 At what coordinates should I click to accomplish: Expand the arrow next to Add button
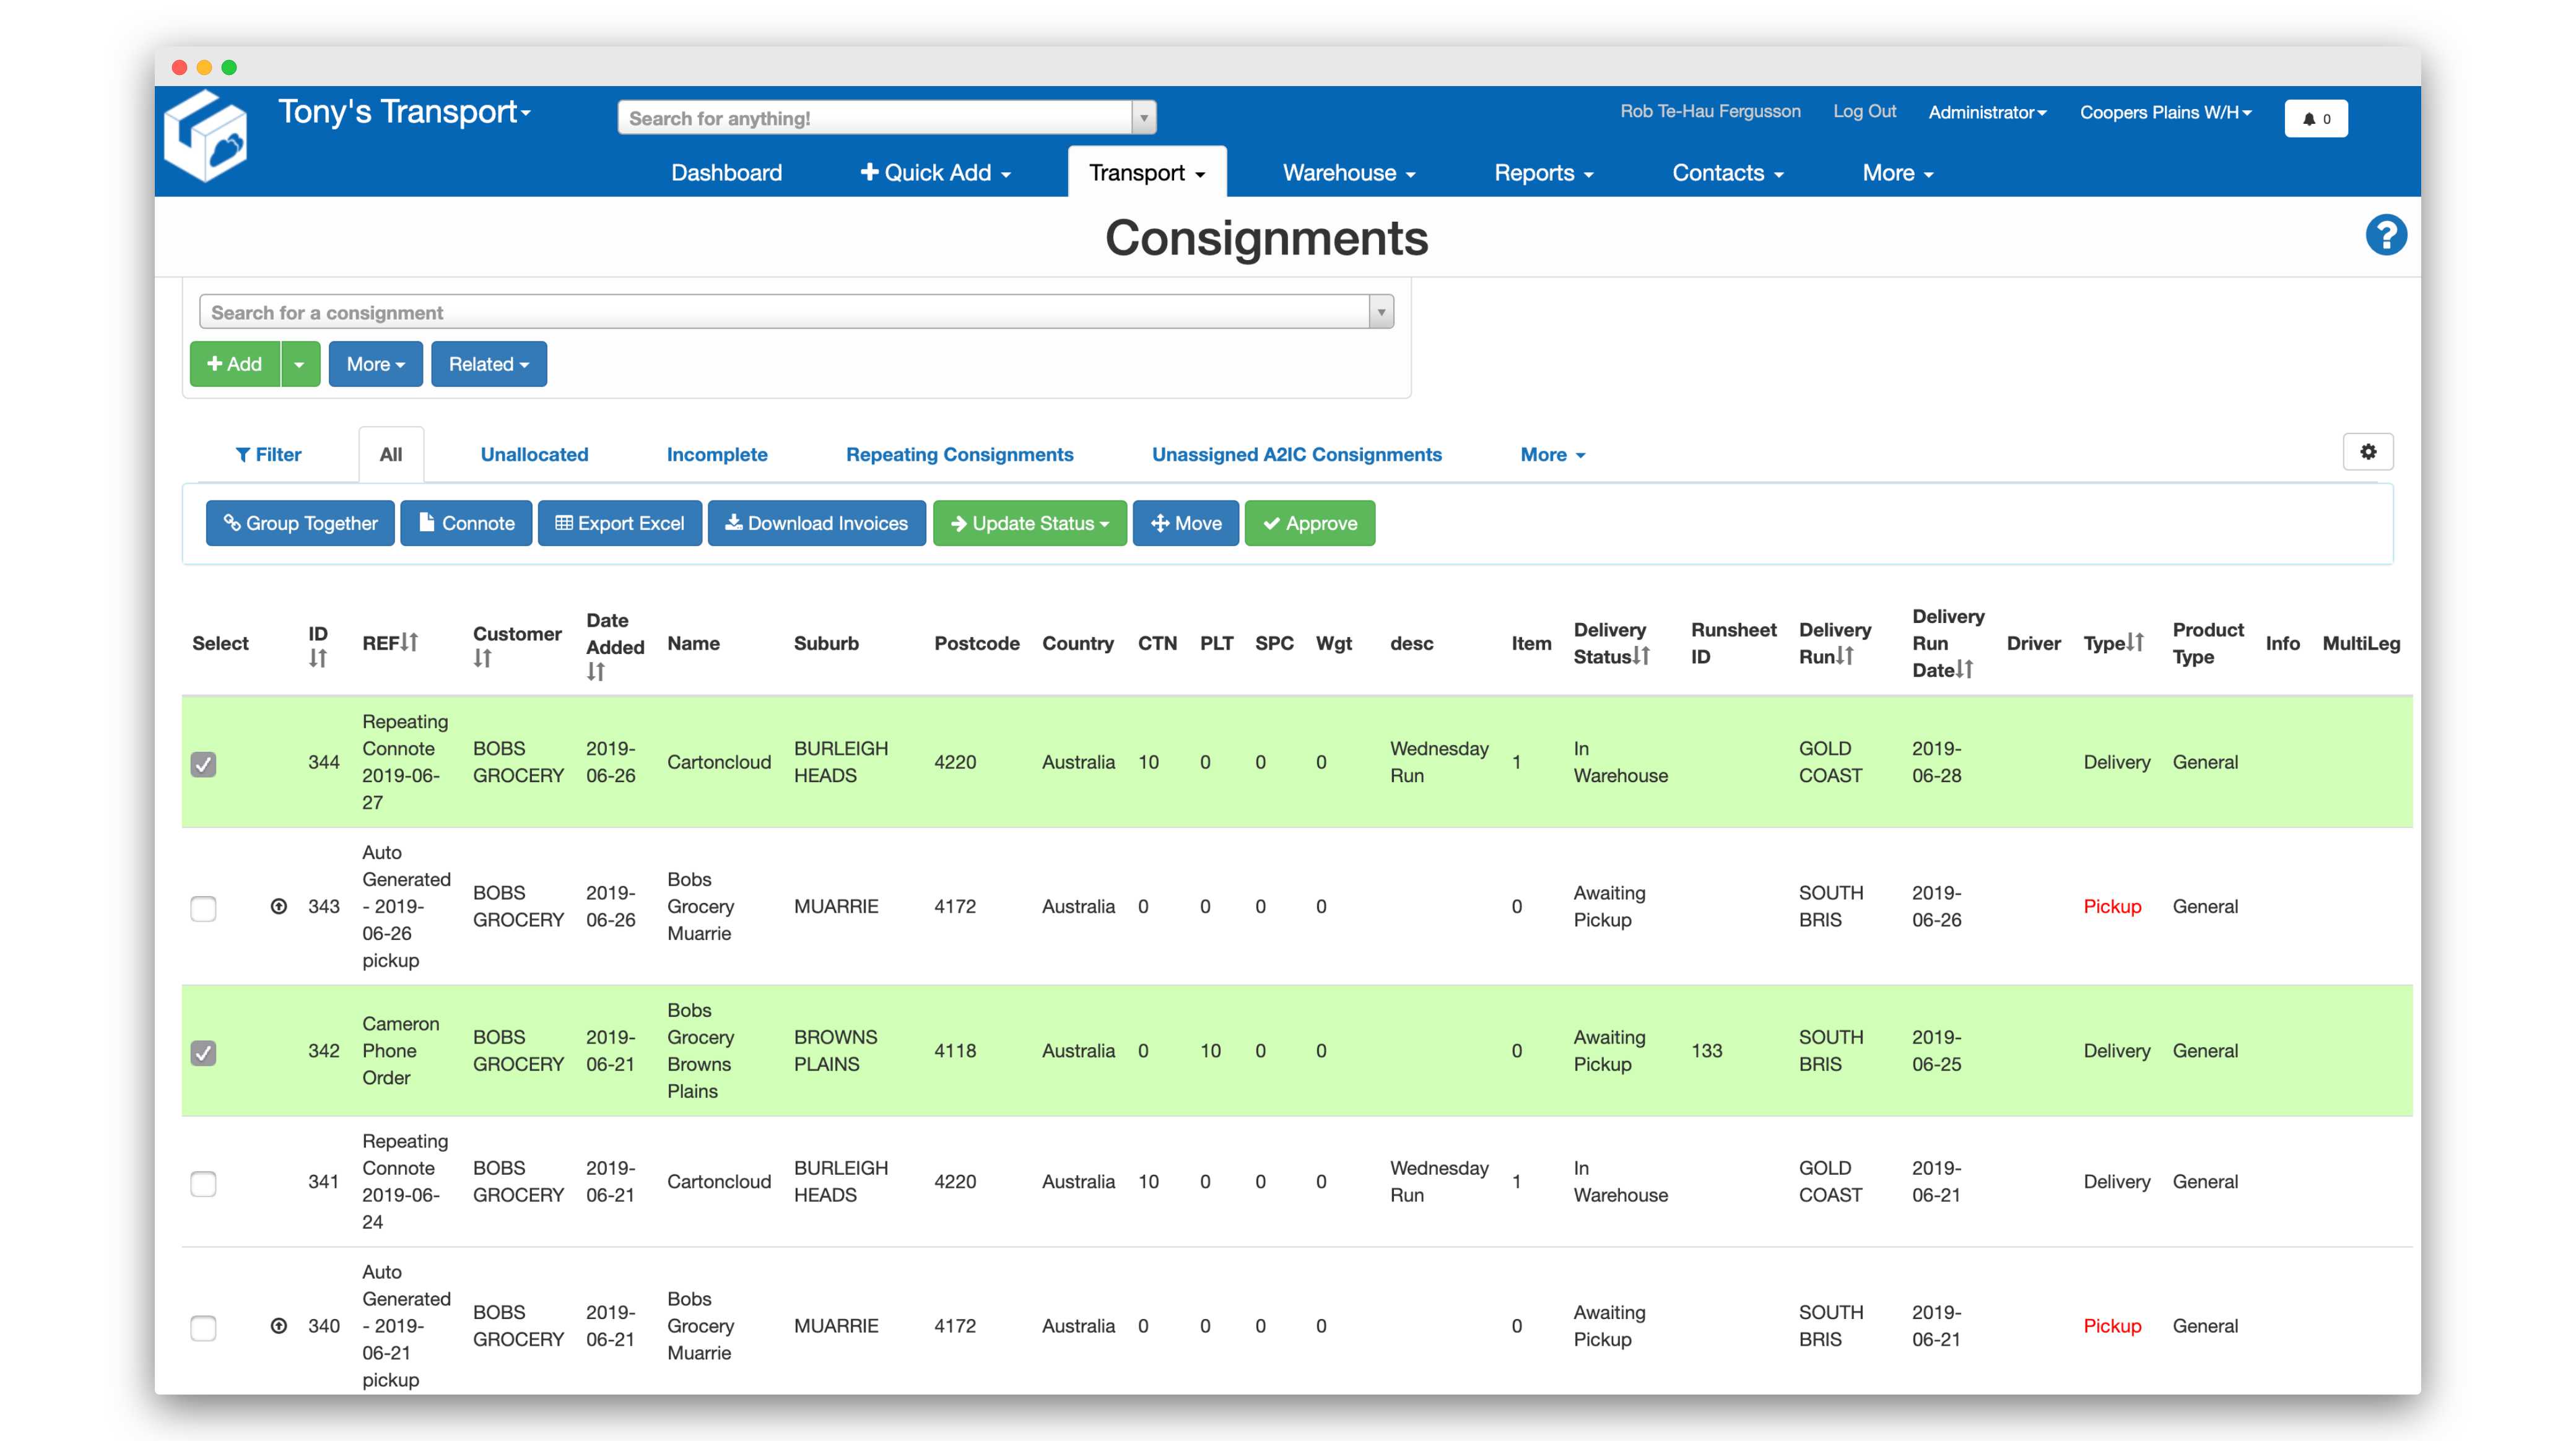(x=299, y=364)
